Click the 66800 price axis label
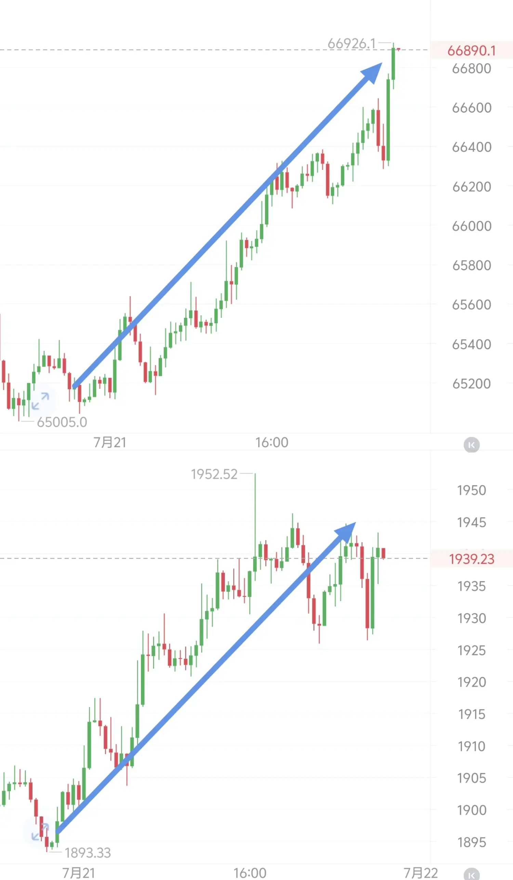The image size is (513, 880). [472, 69]
